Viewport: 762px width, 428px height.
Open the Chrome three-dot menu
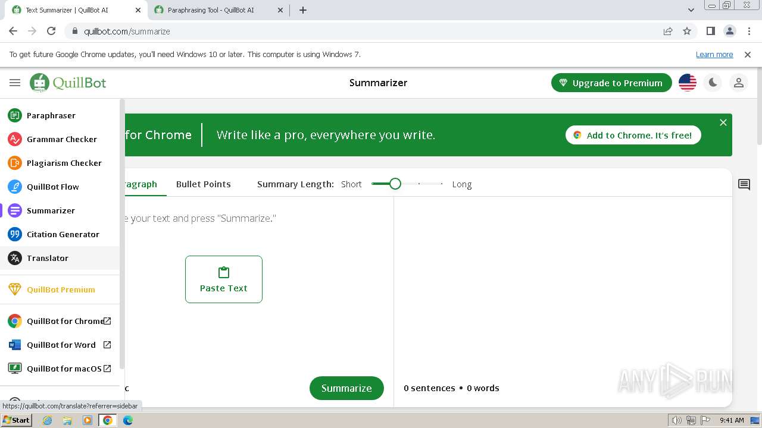click(x=749, y=32)
